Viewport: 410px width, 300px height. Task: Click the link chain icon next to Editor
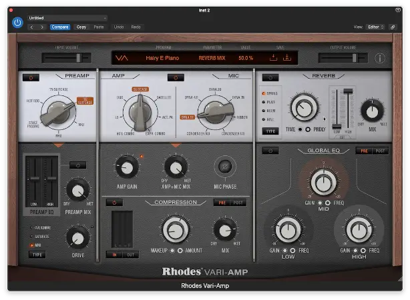[x=393, y=27]
